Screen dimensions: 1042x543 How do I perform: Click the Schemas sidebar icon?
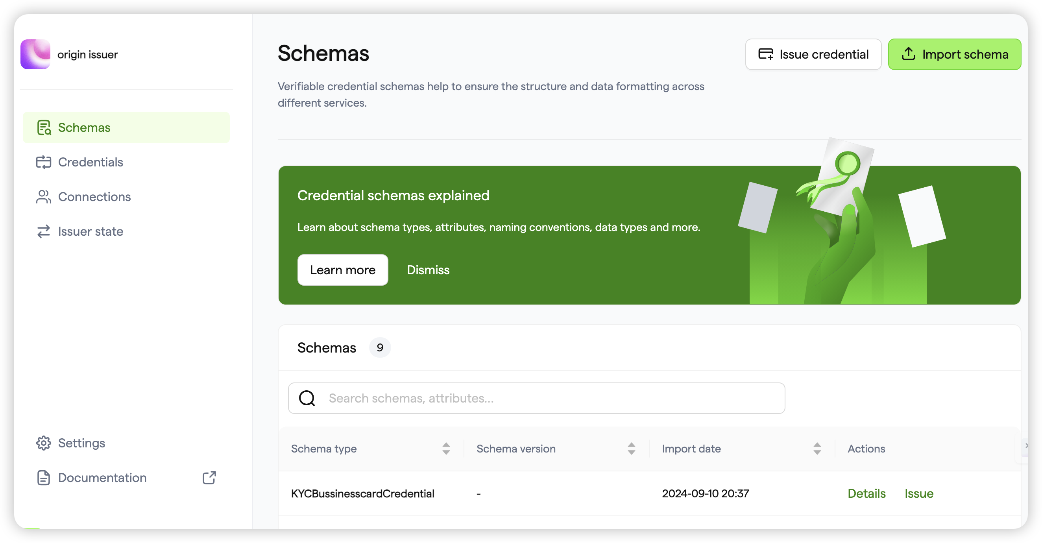click(x=44, y=127)
